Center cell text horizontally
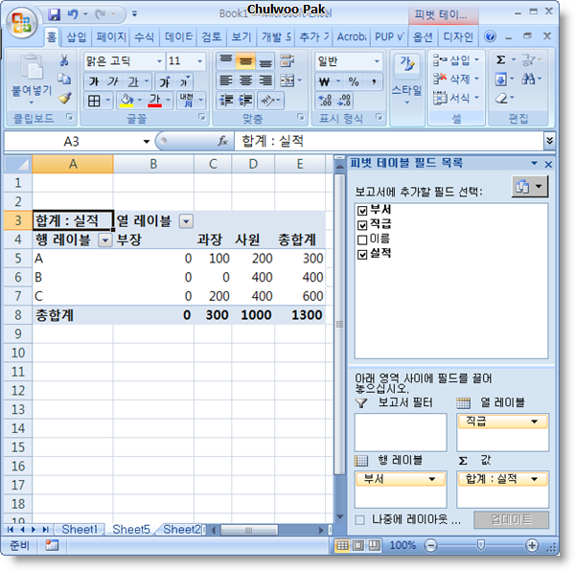The image size is (575, 571). click(x=245, y=80)
